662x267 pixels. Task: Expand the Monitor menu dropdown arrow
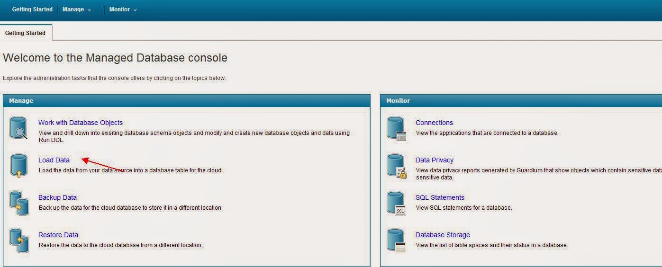coord(136,10)
